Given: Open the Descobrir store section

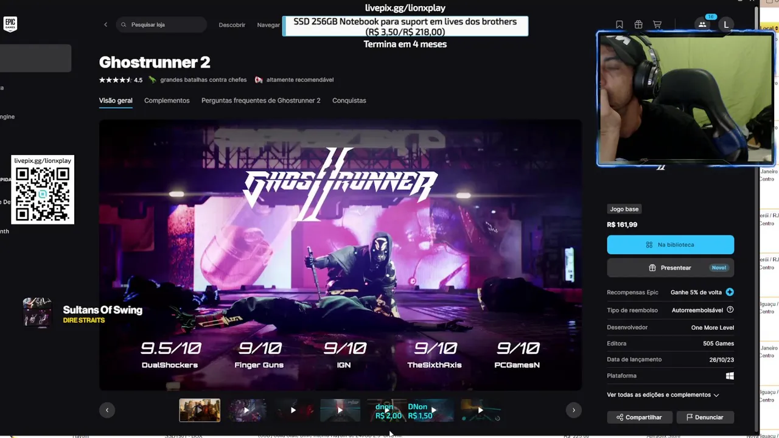Looking at the screenshot, I should coord(232,25).
